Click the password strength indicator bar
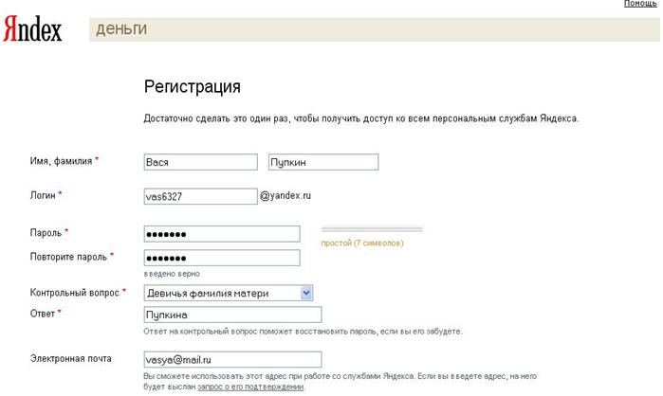The width and height of the screenshot is (663, 396). click(x=372, y=229)
